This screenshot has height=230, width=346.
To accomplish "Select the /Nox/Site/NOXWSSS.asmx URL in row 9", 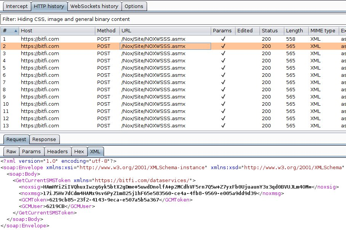I will (x=153, y=97).
